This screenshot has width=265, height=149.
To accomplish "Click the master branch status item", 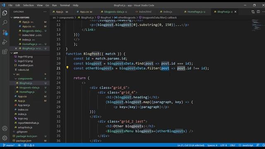I will pyautogui.click(x=9, y=145).
